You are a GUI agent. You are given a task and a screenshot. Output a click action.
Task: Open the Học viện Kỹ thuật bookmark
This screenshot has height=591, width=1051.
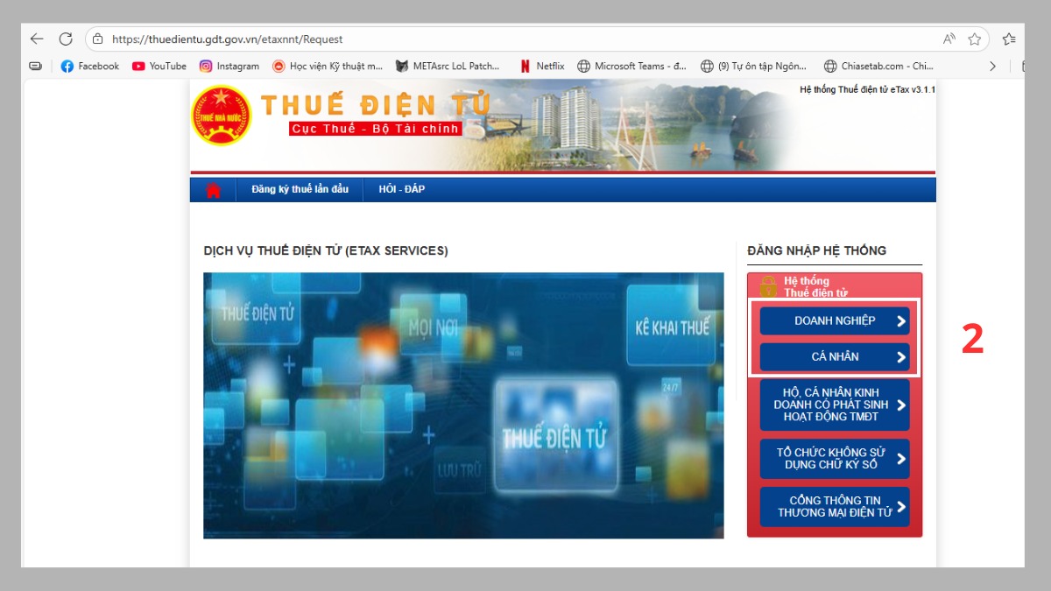[x=328, y=66]
